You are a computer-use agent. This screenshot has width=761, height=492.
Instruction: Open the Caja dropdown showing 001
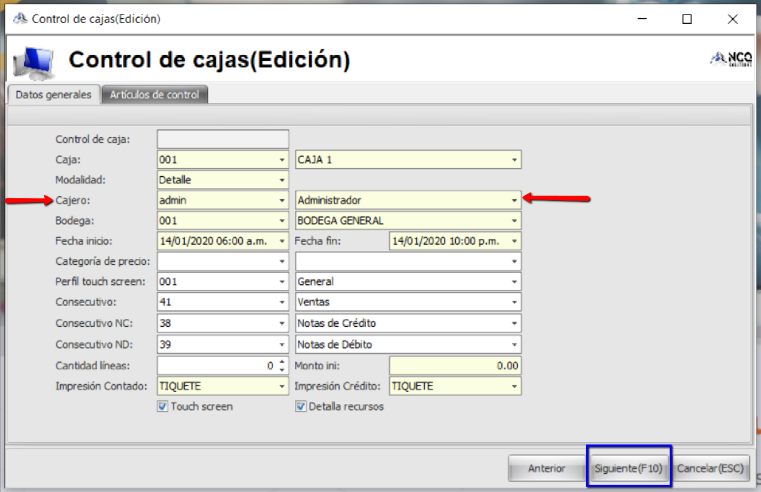(282, 159)
